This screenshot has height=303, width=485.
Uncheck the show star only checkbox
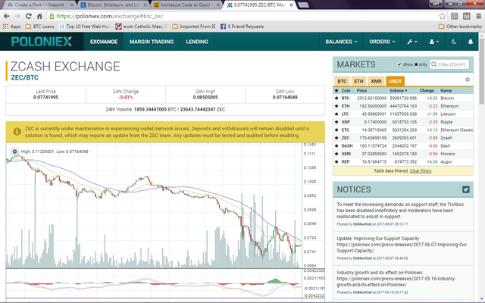399,64
